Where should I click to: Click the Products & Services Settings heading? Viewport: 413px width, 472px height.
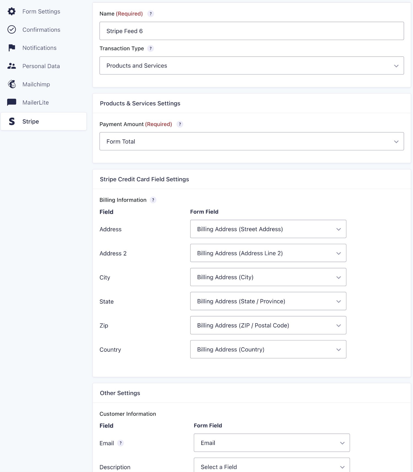coord(140,103)
